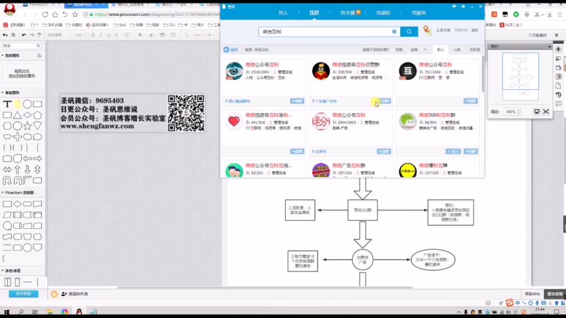Go to the browser home page
Screen dimensions: 566x318
pyautogui.click(x=55, y=15)
